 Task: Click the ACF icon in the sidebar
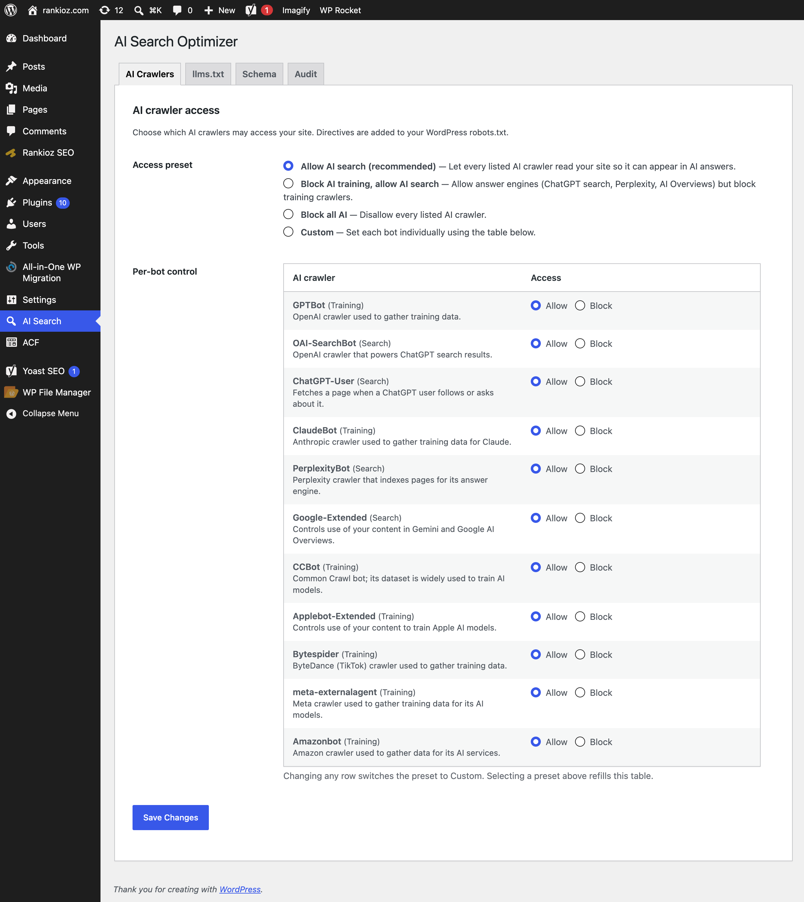point(12,343)
